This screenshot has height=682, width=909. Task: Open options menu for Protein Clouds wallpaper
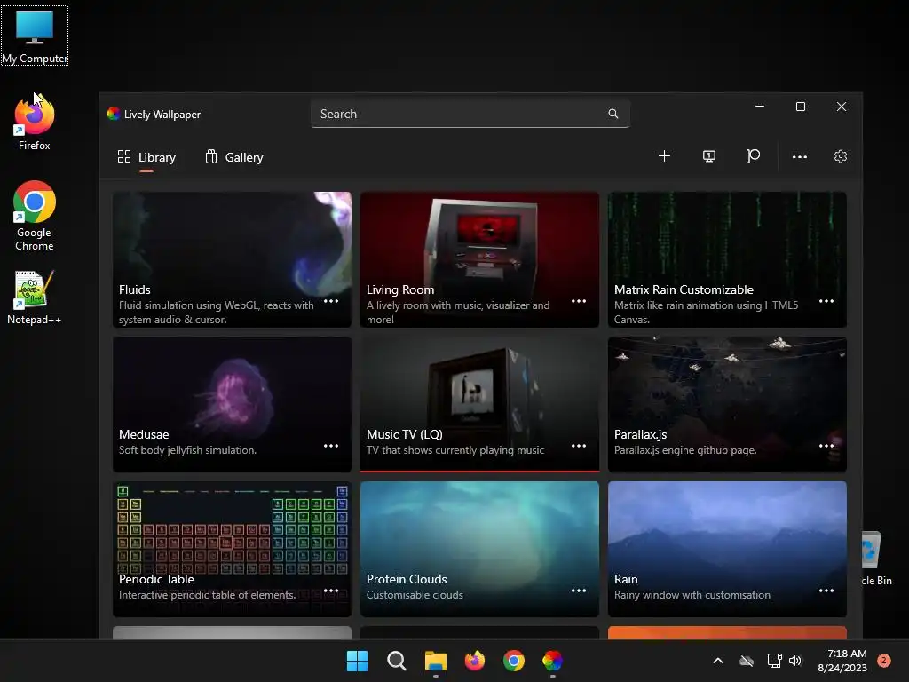[579, 591]
